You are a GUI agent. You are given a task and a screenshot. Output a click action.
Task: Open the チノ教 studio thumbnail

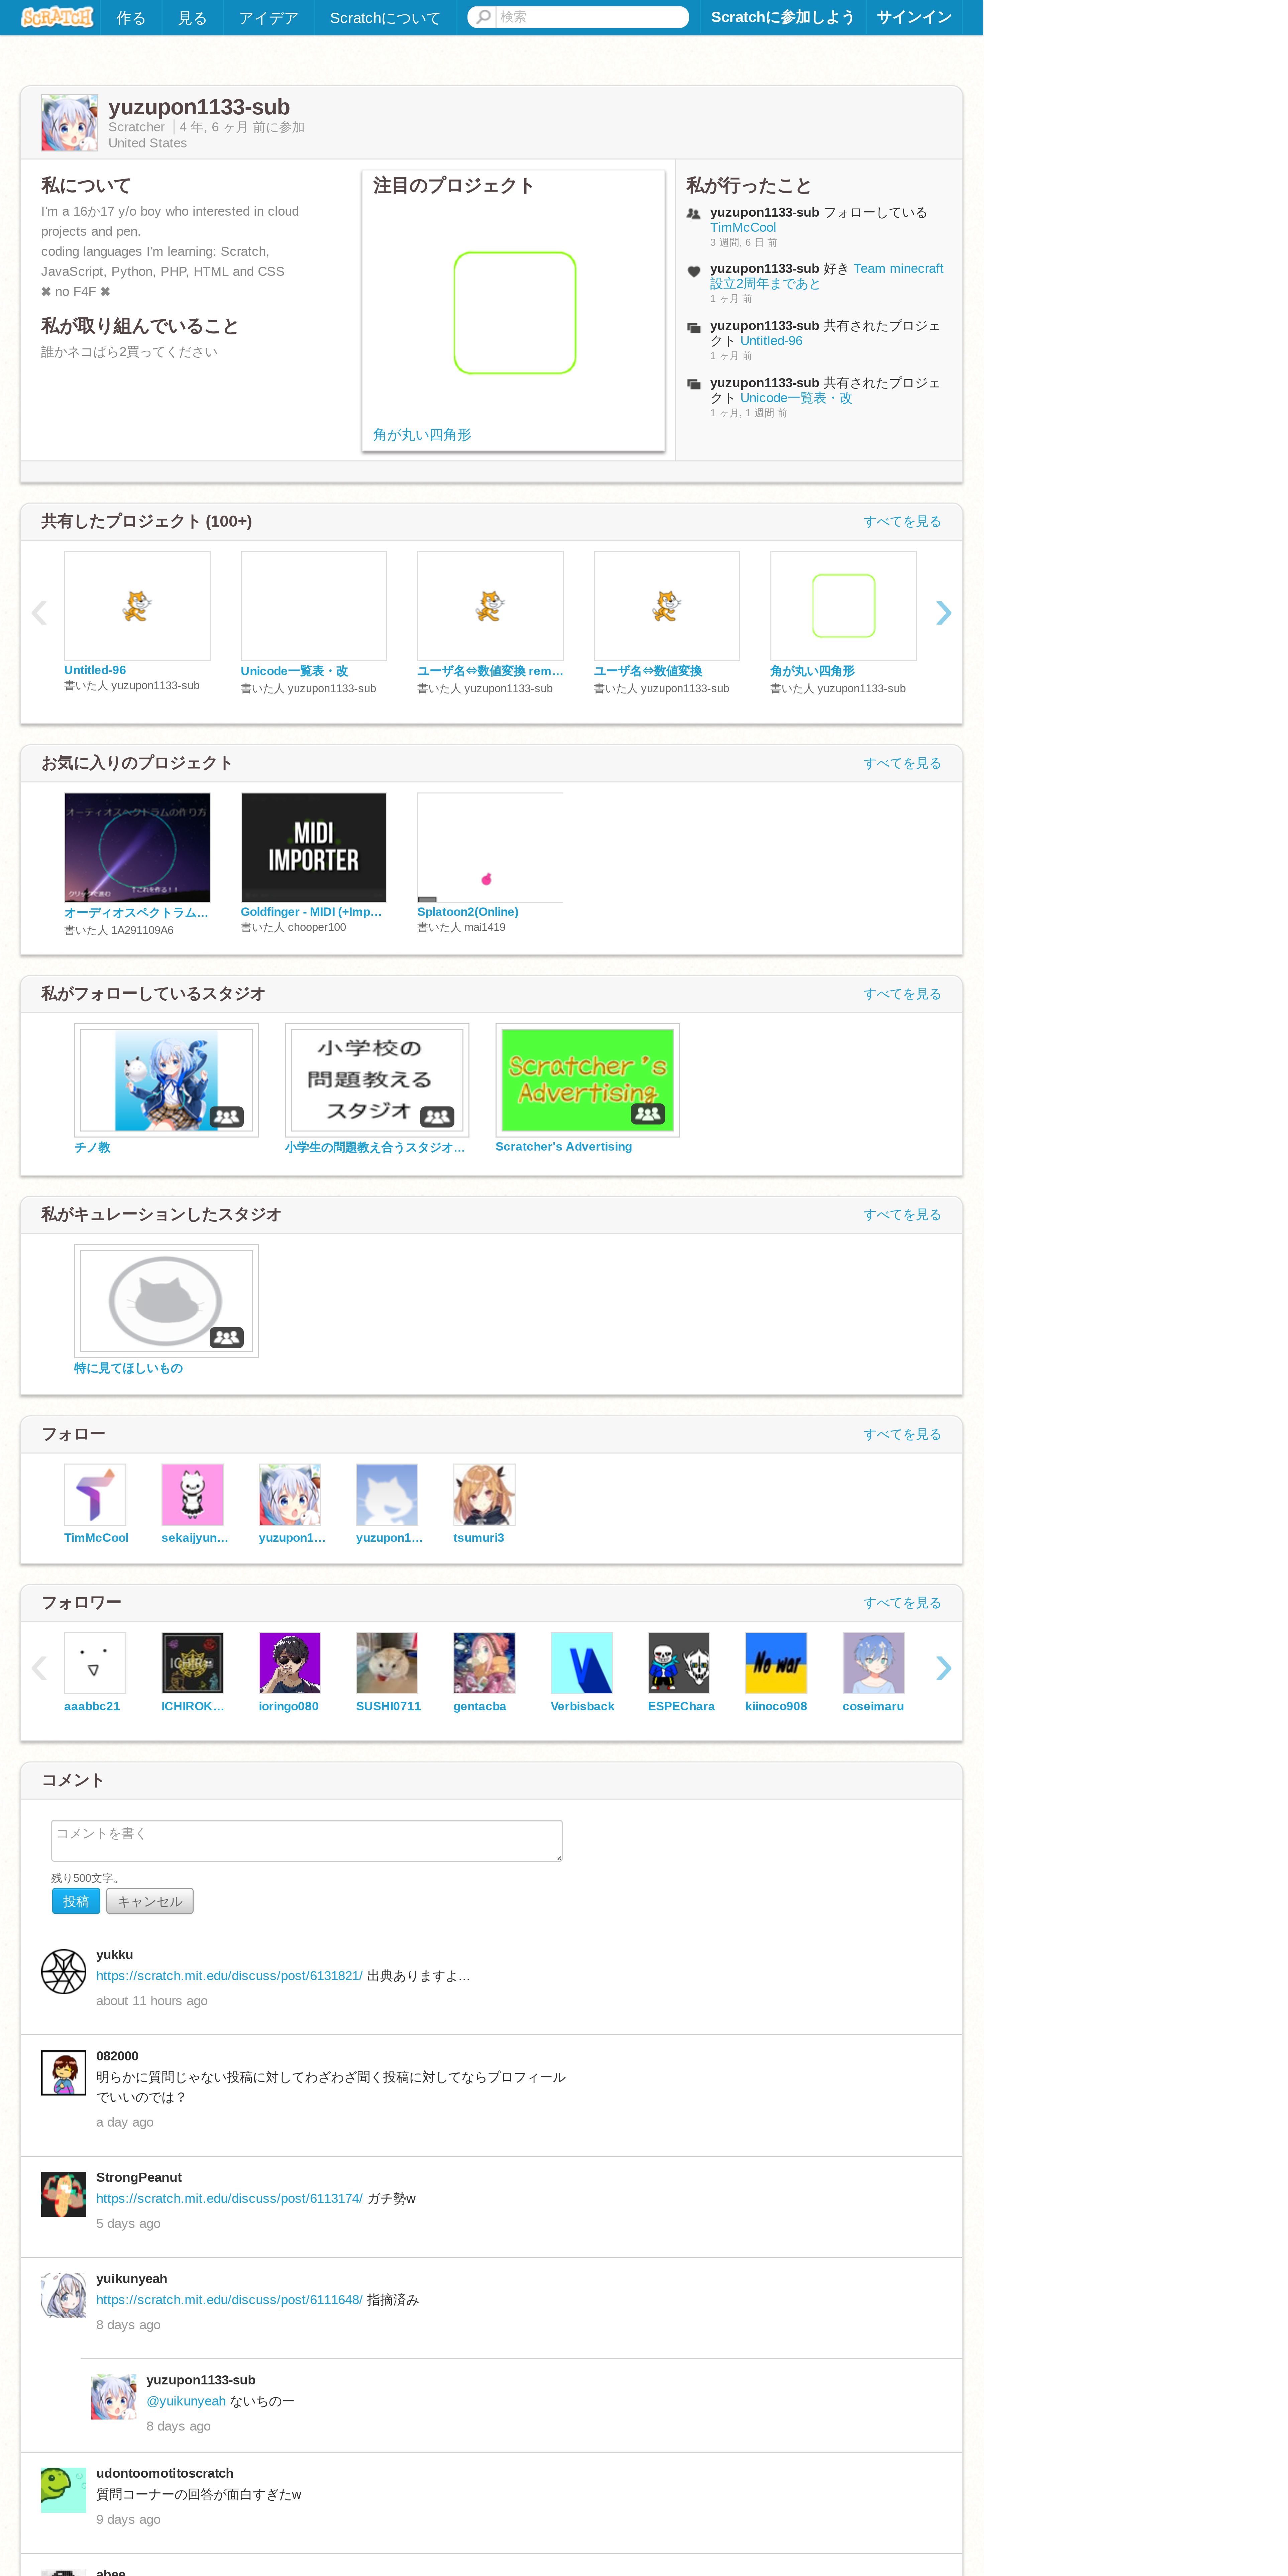[166, 1080]
